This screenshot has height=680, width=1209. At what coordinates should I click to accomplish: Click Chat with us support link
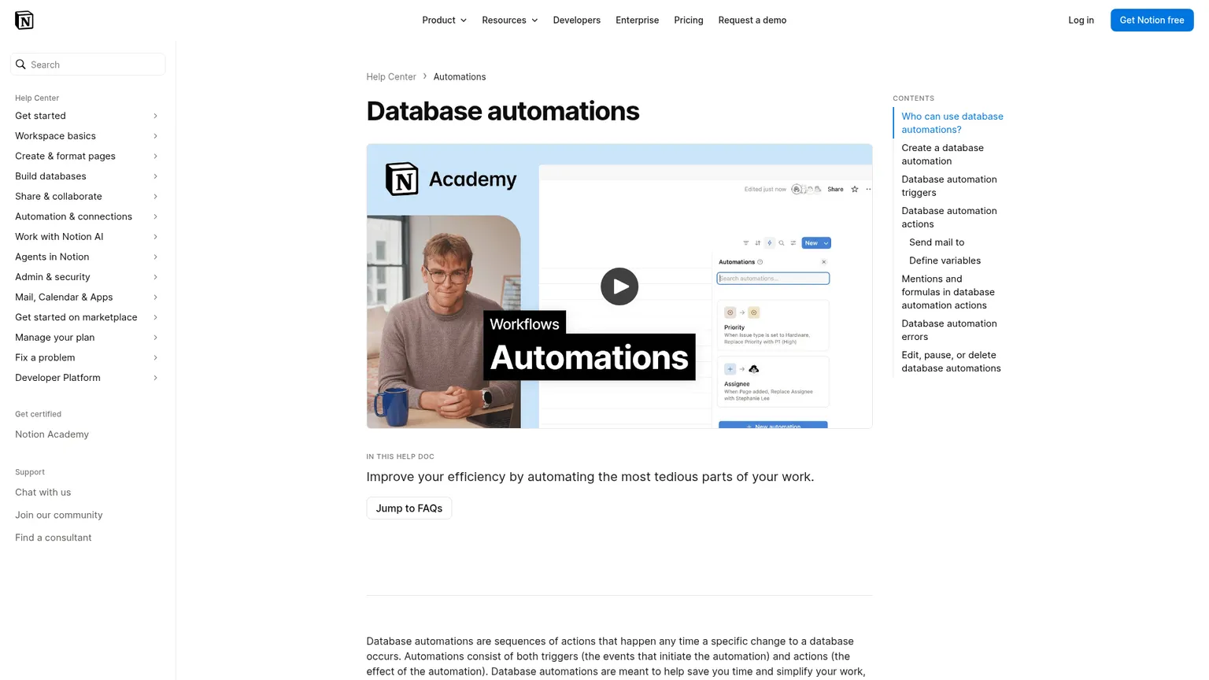(43, 493)
